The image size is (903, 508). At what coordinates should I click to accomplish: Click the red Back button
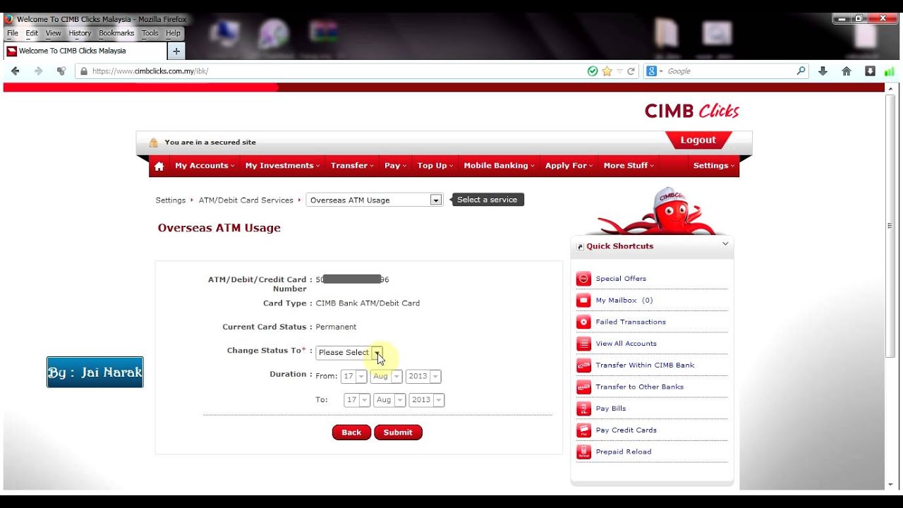(x=351, y=433)
